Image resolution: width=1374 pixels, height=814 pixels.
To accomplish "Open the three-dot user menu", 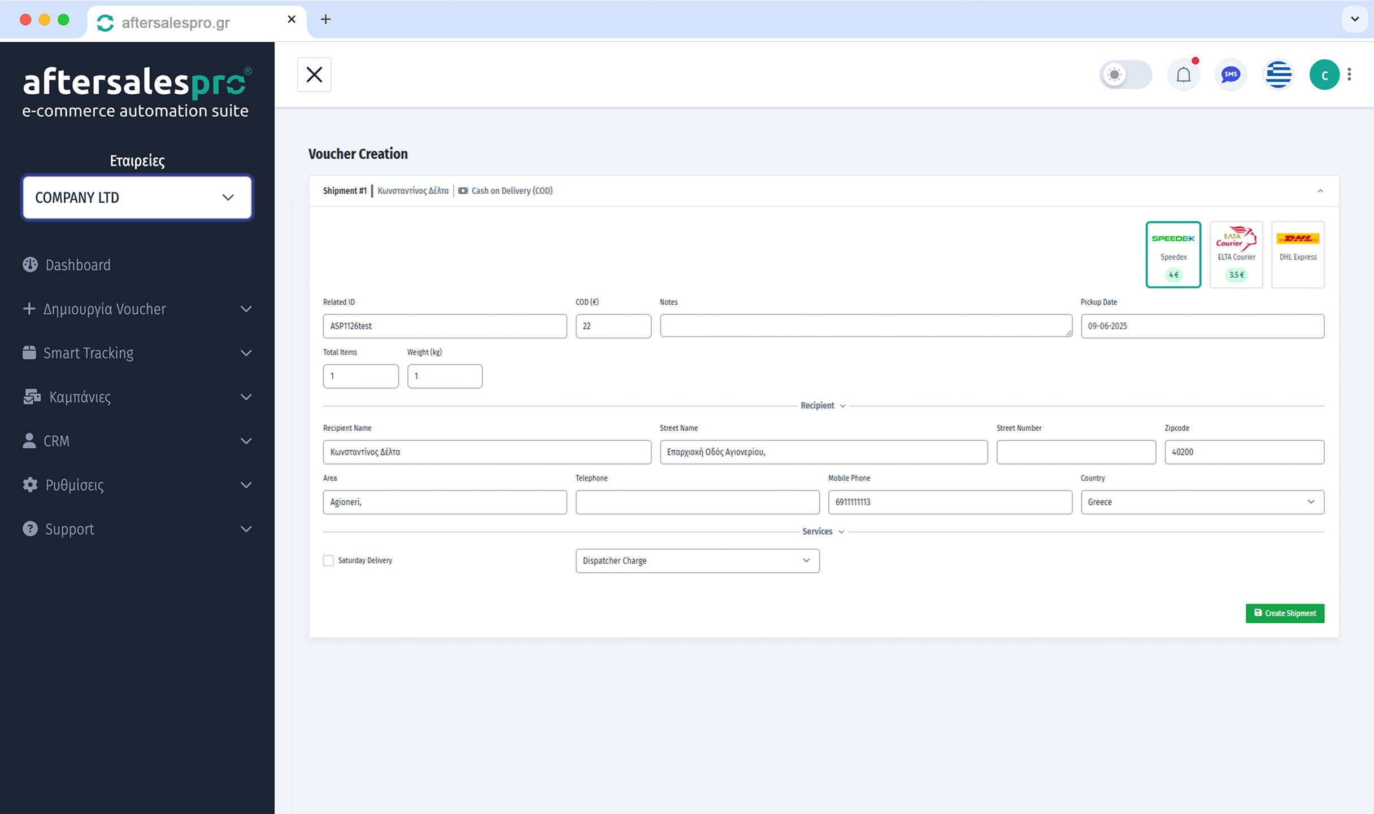I will 1350,75.
